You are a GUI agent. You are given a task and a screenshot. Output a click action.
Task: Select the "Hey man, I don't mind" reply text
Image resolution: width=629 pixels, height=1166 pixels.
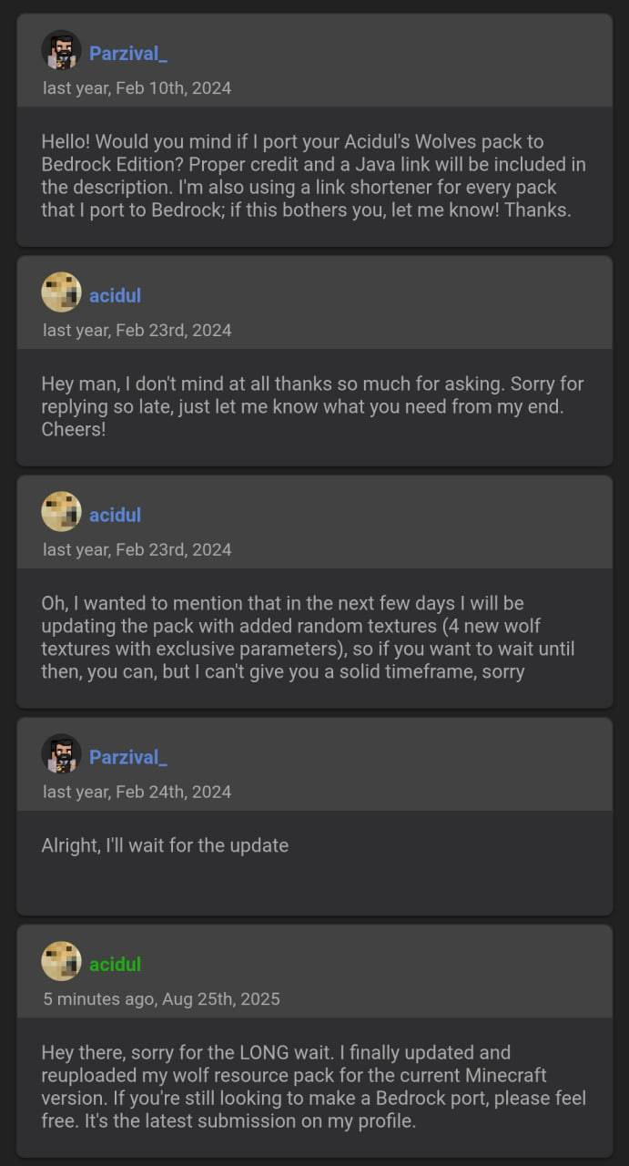[312, 406]
